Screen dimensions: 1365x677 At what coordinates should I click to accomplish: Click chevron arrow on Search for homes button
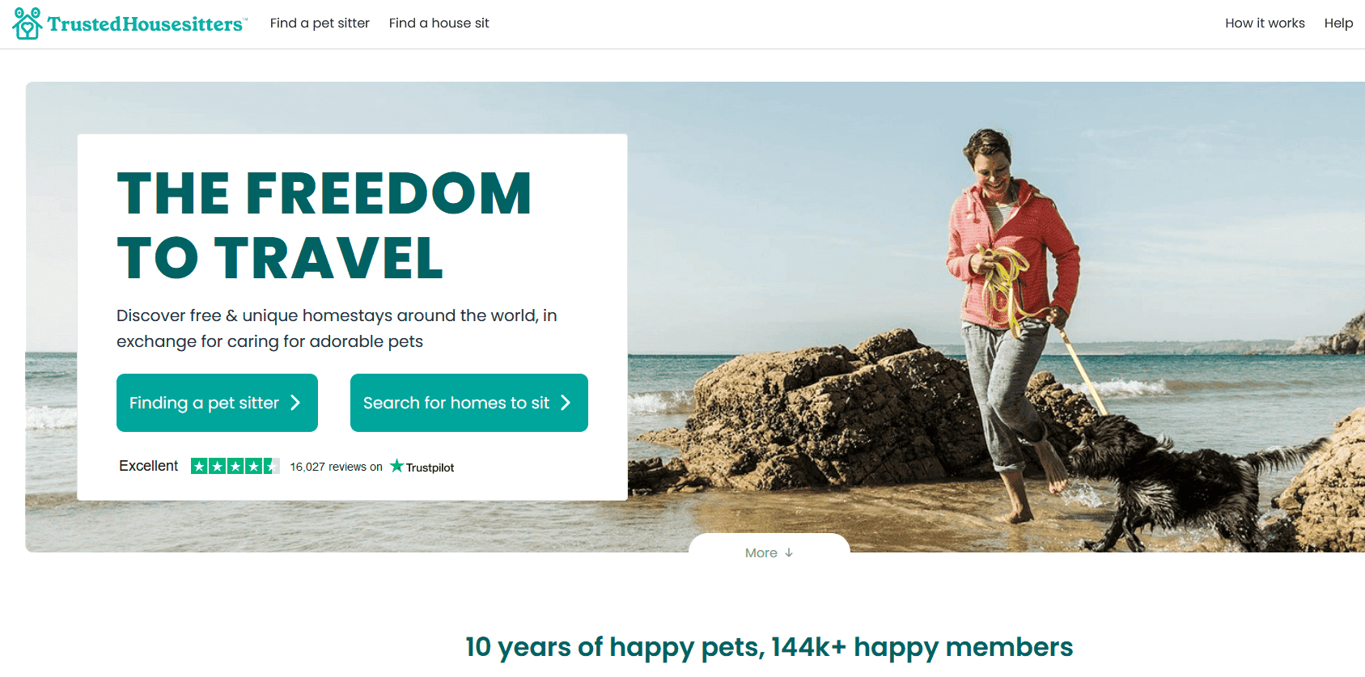click(x=566, y=403)
